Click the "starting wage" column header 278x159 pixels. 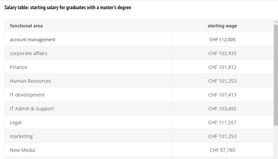(x=222, y=26)
